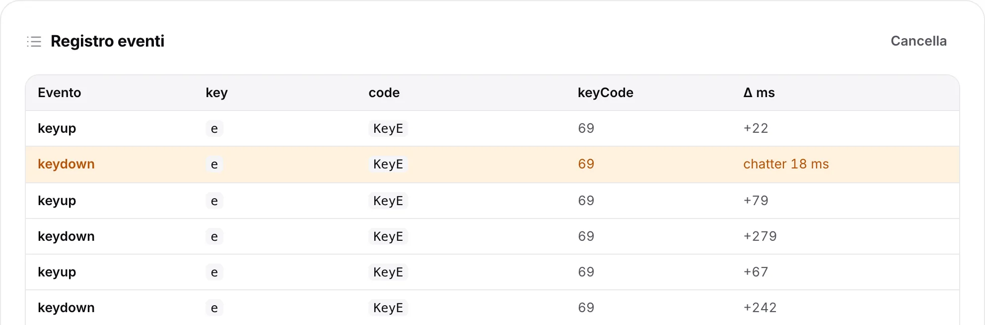Select the keyup row with +22

click(x=492, y=128)
